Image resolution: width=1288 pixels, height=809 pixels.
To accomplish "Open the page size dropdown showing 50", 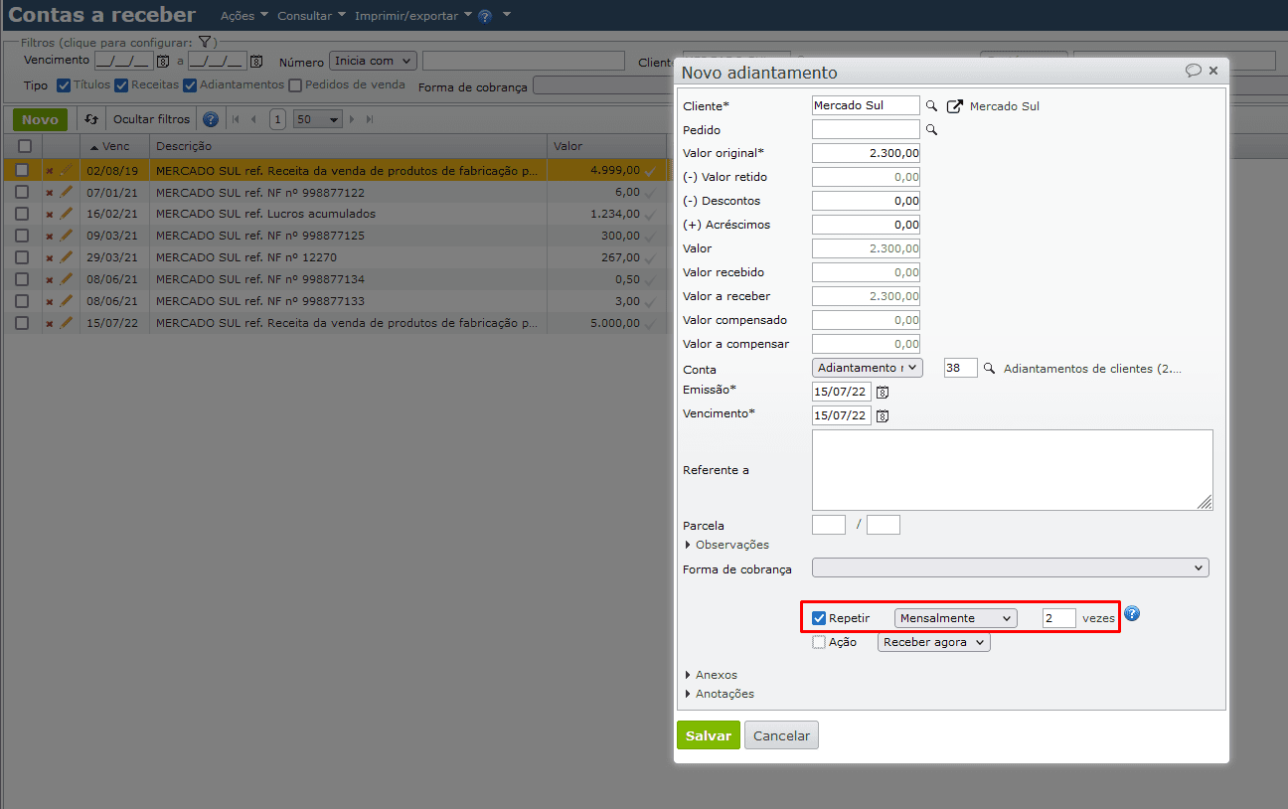I will (x=318, y=119).
